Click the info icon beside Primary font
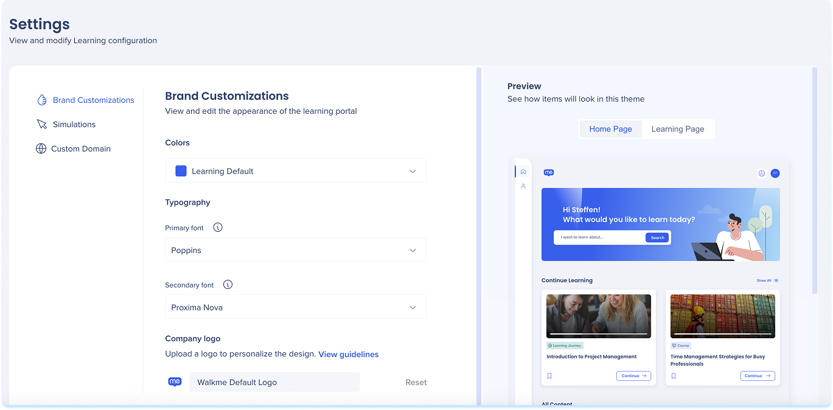833x410 pixels. [x=218, y=228]
